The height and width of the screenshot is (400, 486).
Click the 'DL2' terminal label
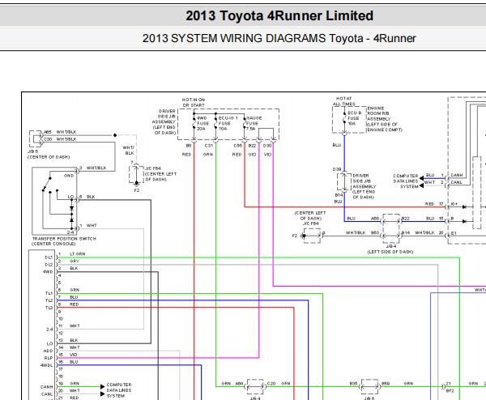(x=49, y=265)
